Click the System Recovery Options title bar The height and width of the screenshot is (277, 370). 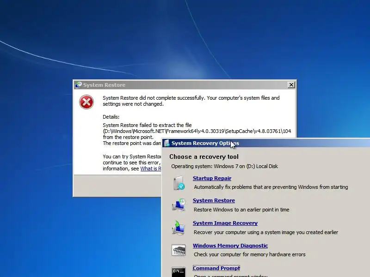coord(266,143)
